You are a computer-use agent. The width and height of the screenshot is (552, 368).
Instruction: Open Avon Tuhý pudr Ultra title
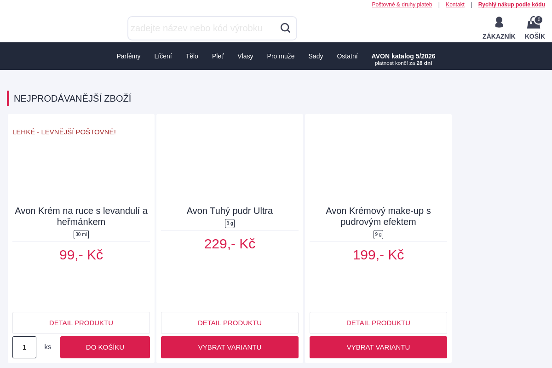230,211
